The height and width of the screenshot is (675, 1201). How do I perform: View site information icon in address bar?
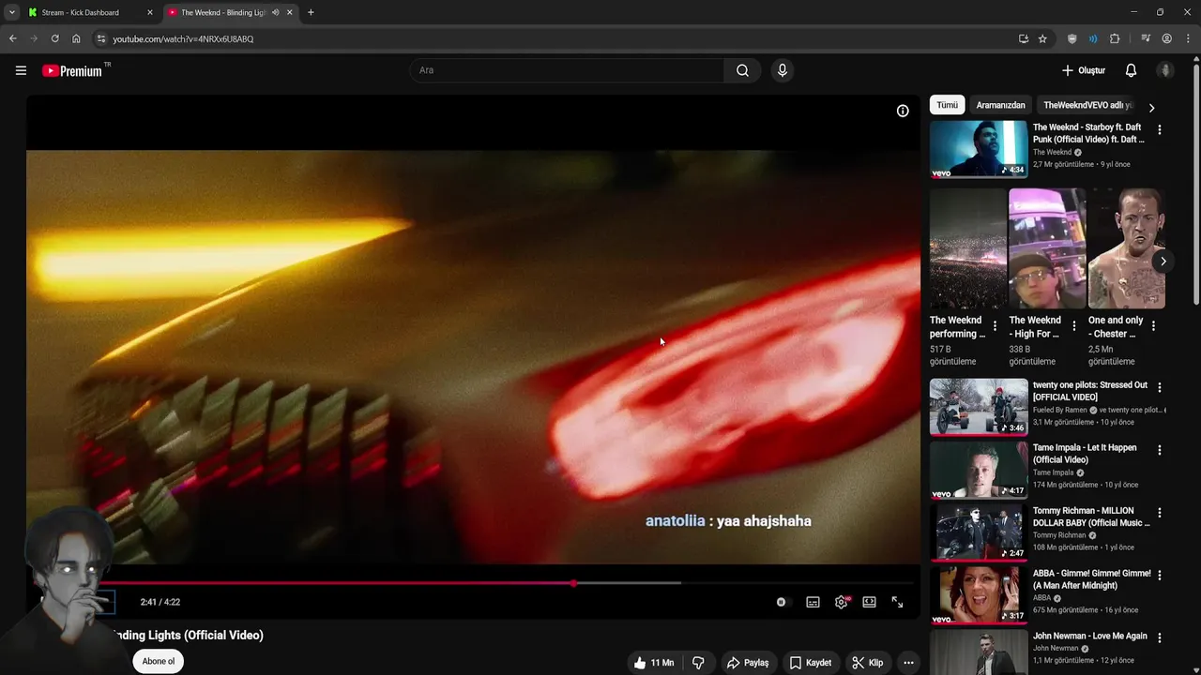101,38
